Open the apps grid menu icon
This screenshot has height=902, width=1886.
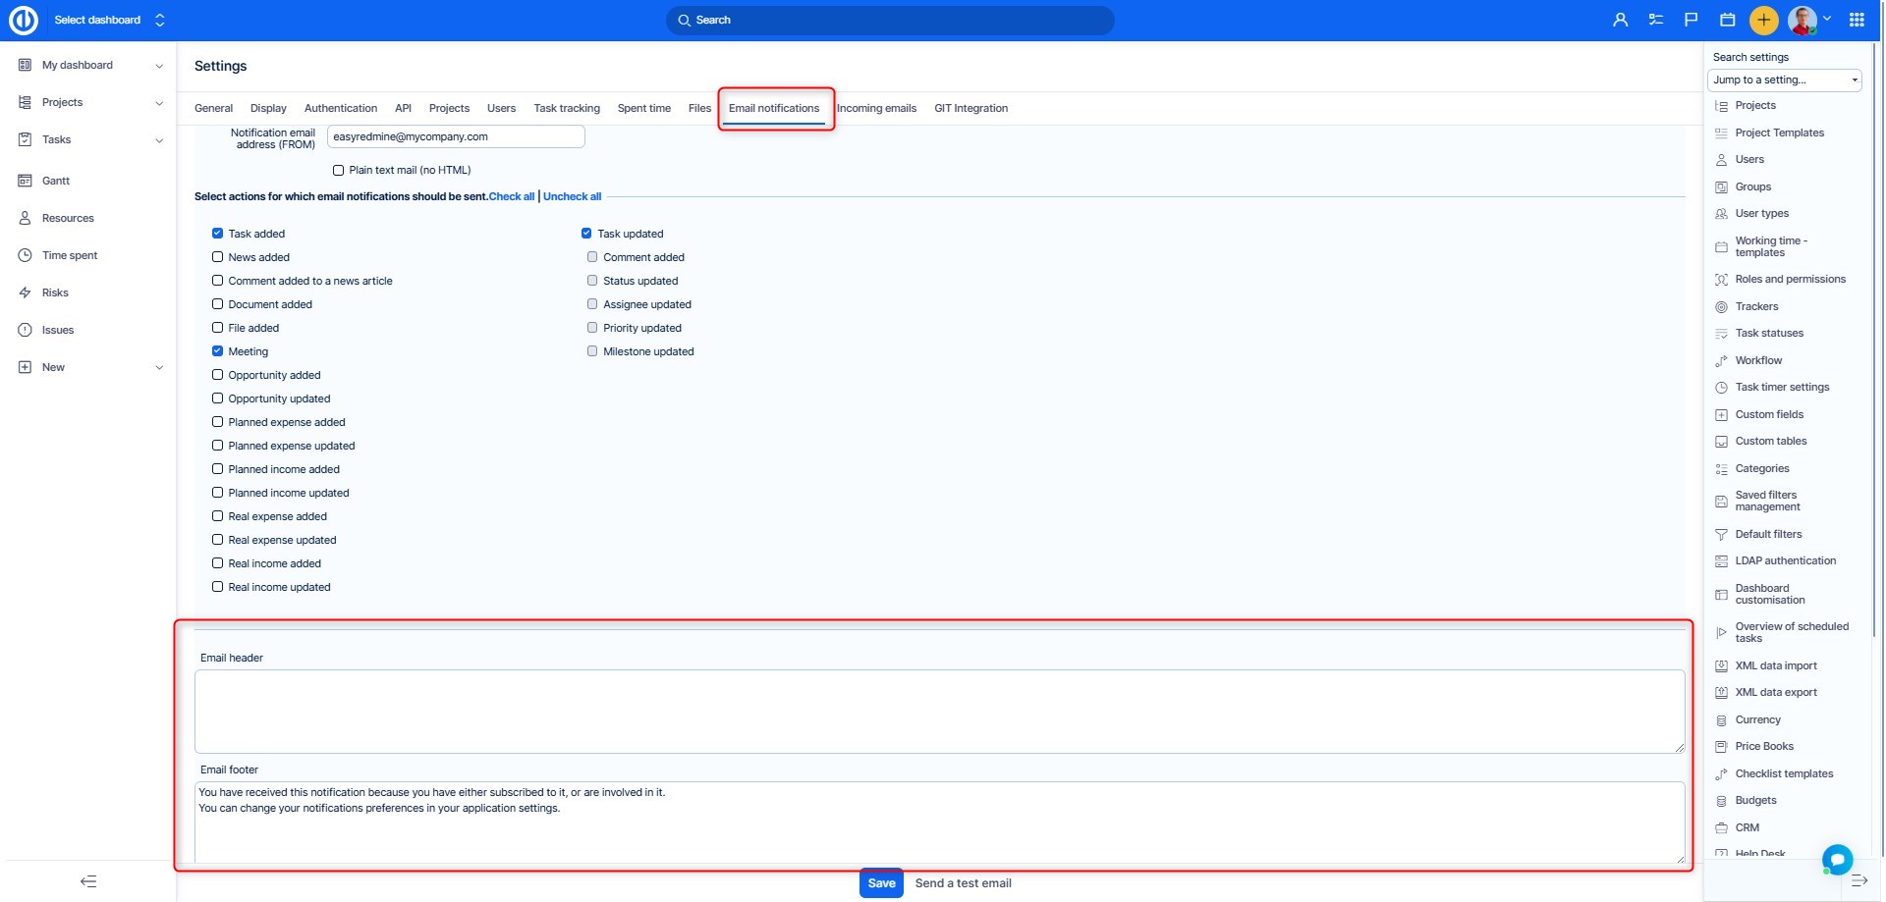click(x=1857, y=20)
